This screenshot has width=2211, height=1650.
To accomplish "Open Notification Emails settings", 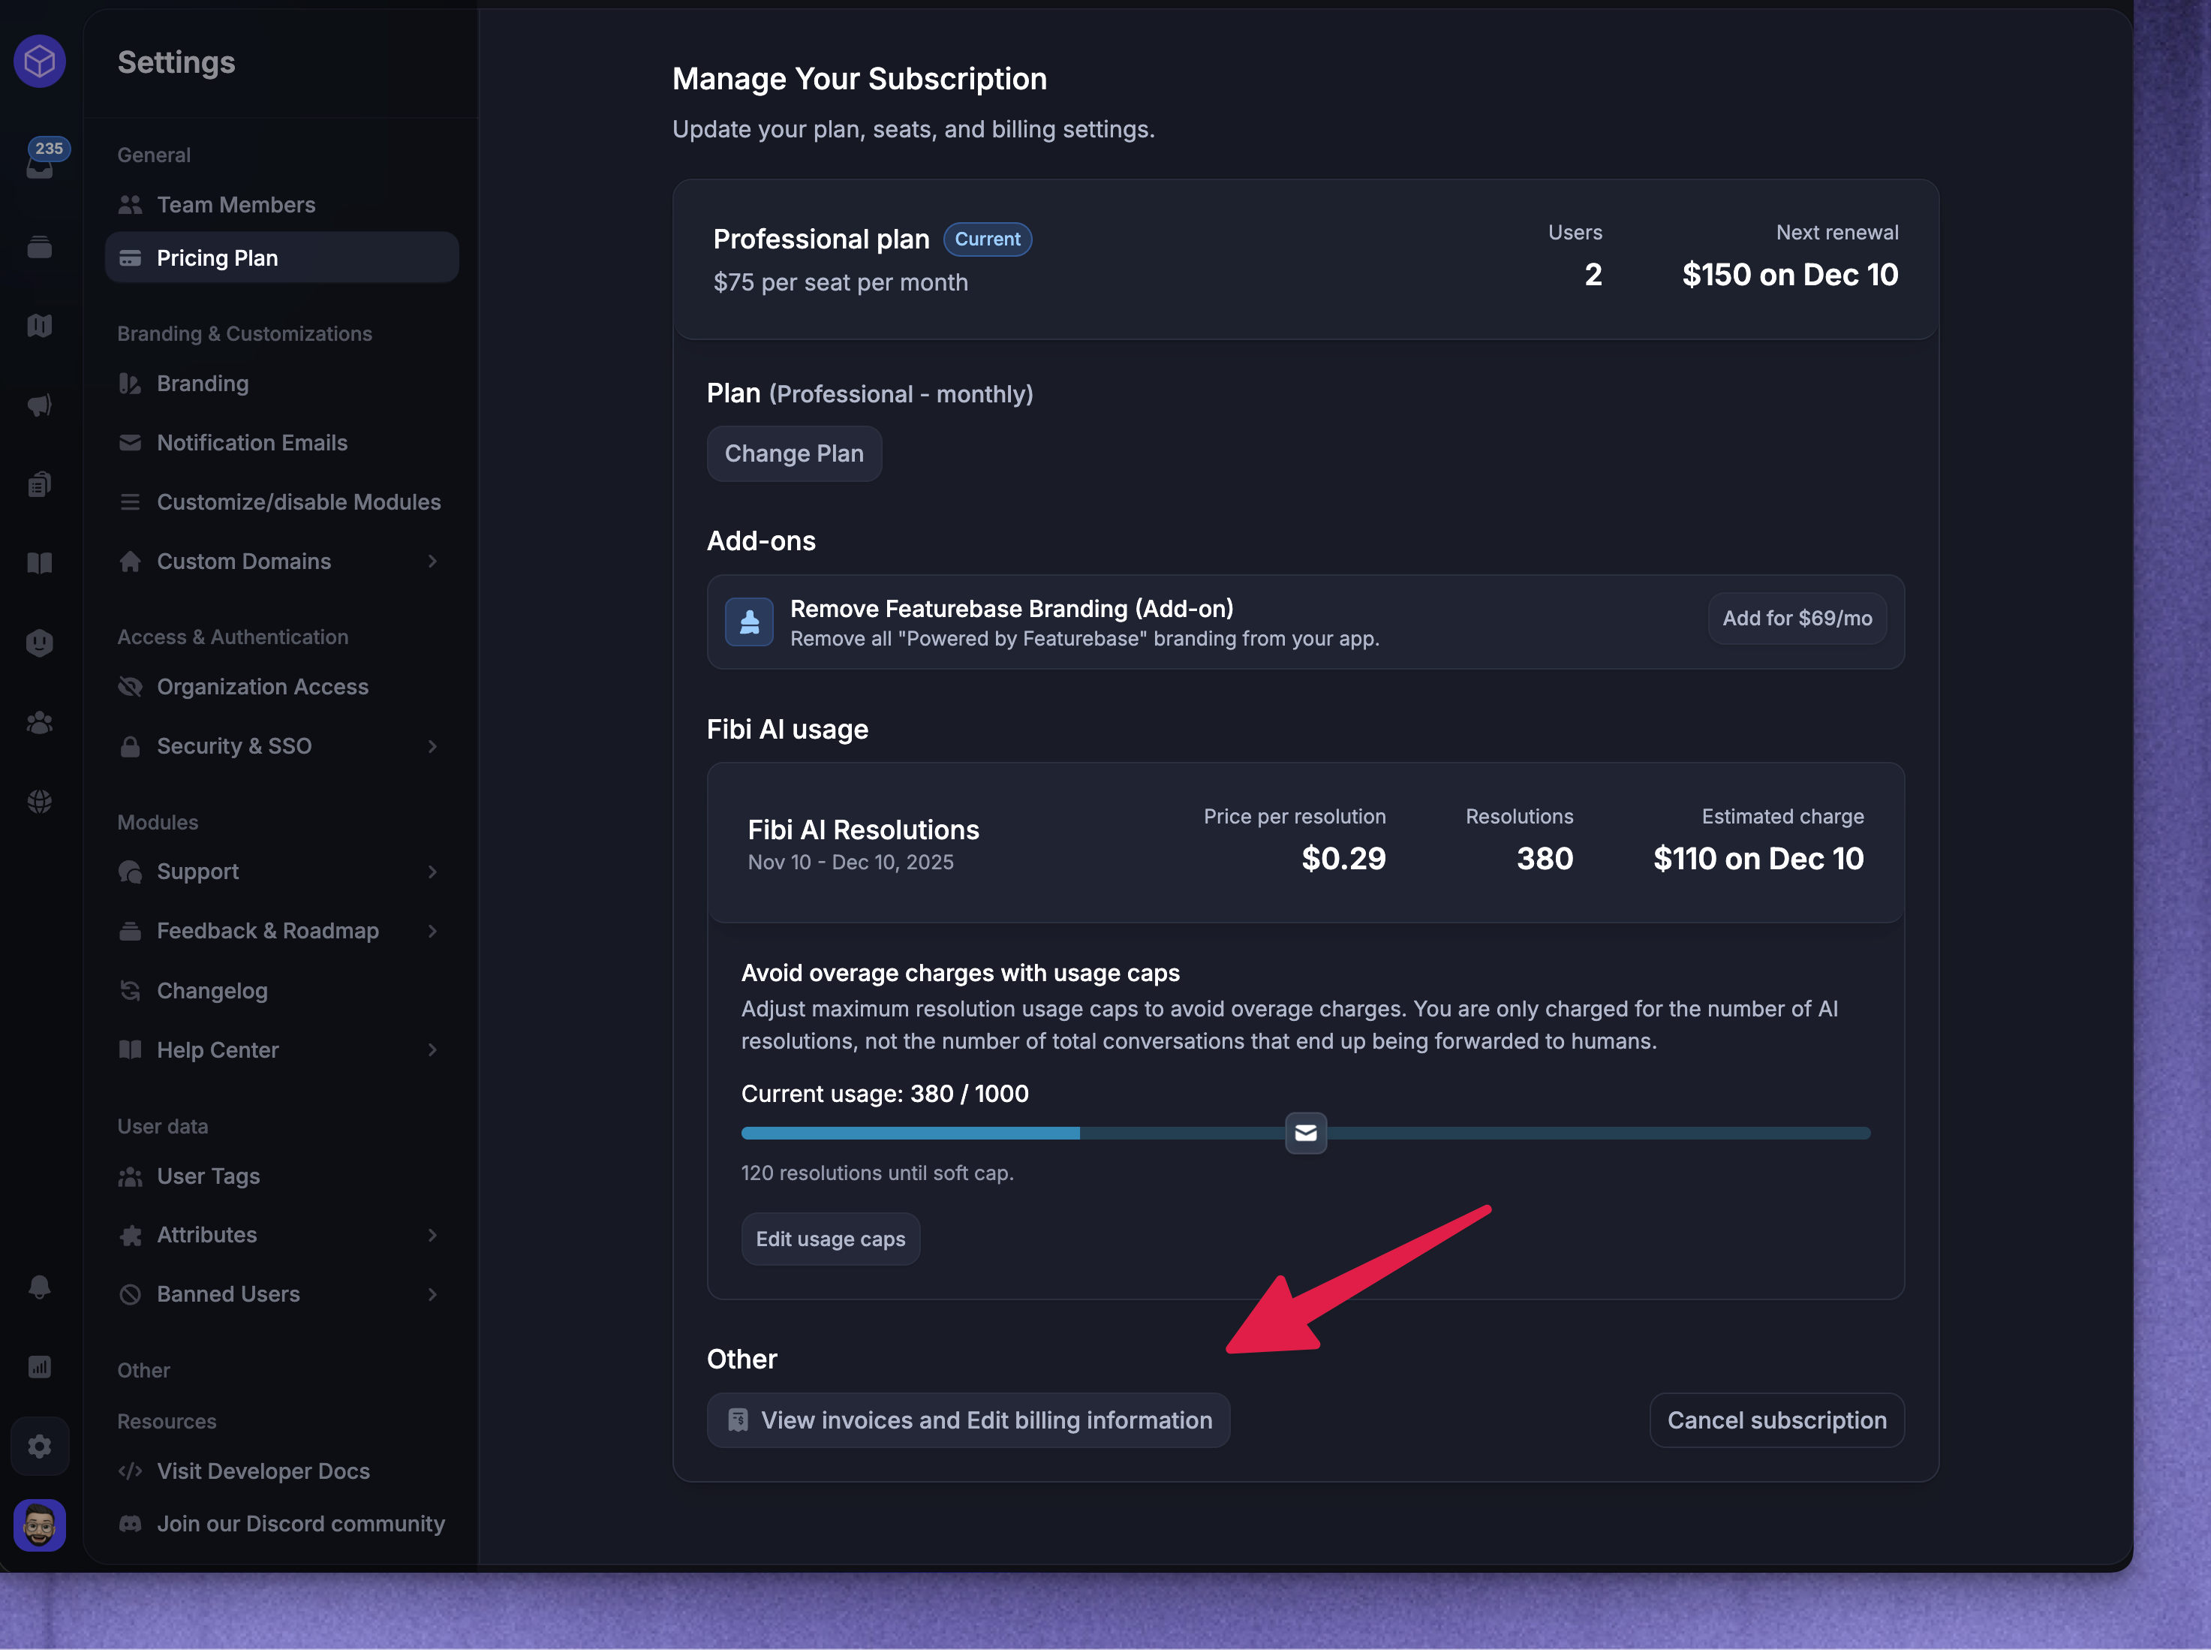I will [x=281, y=442].
